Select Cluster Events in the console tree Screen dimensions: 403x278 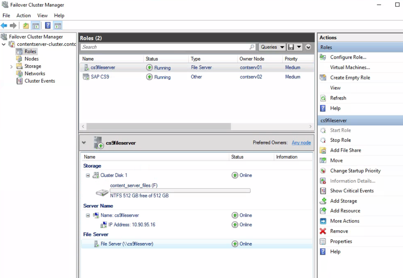pos(40,81)
